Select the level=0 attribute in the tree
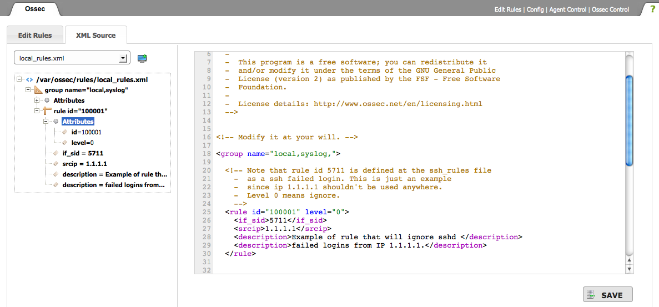 pyautogui.click(x=82, y=142)
